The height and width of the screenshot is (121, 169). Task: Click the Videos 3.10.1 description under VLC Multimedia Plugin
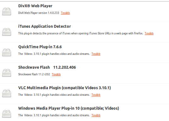click(x=54, y=95)
